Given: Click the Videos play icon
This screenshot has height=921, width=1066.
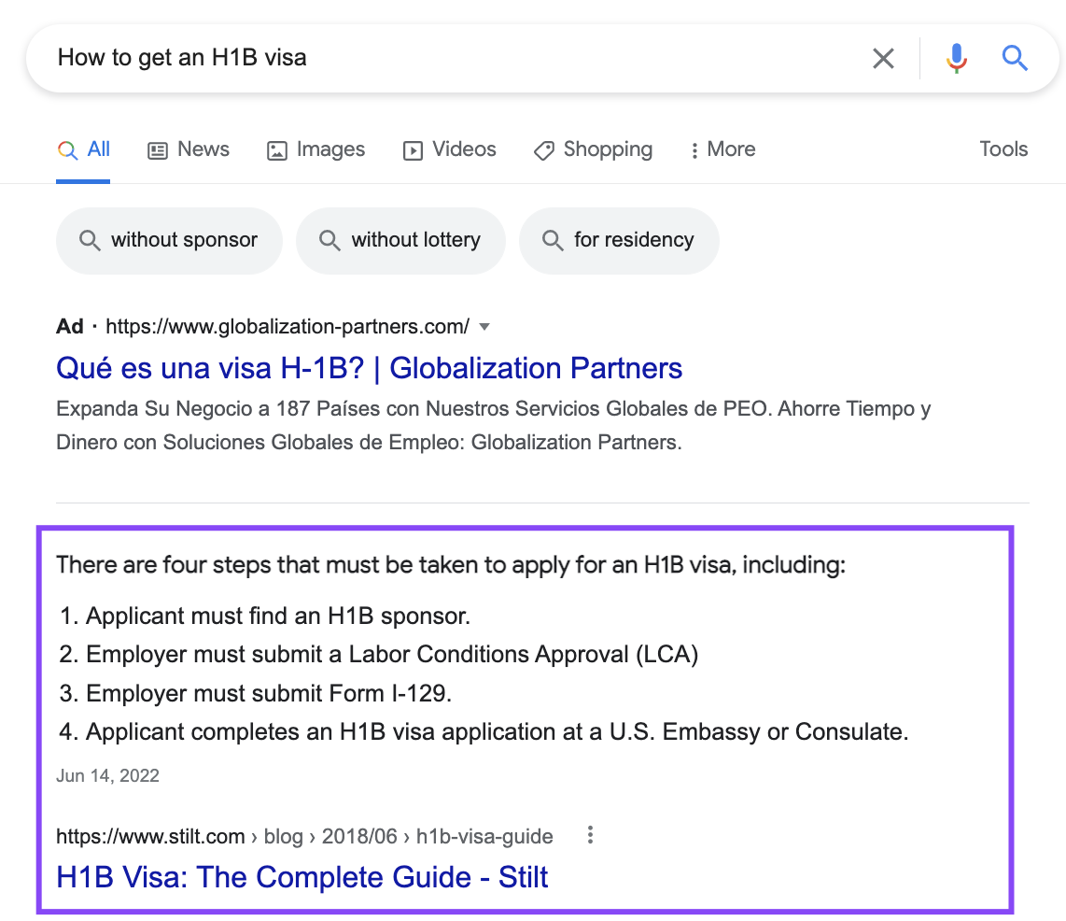Looking at the screenshot, I should 413,150.
